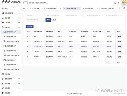The width and height of the screenshot is (127, 96).
Task: Click the home icon next to 首页
Action: (x=3, y=9)
